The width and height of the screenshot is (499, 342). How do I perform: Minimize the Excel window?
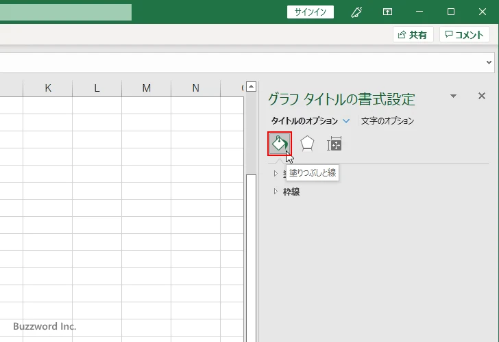[x=419, y=12]
